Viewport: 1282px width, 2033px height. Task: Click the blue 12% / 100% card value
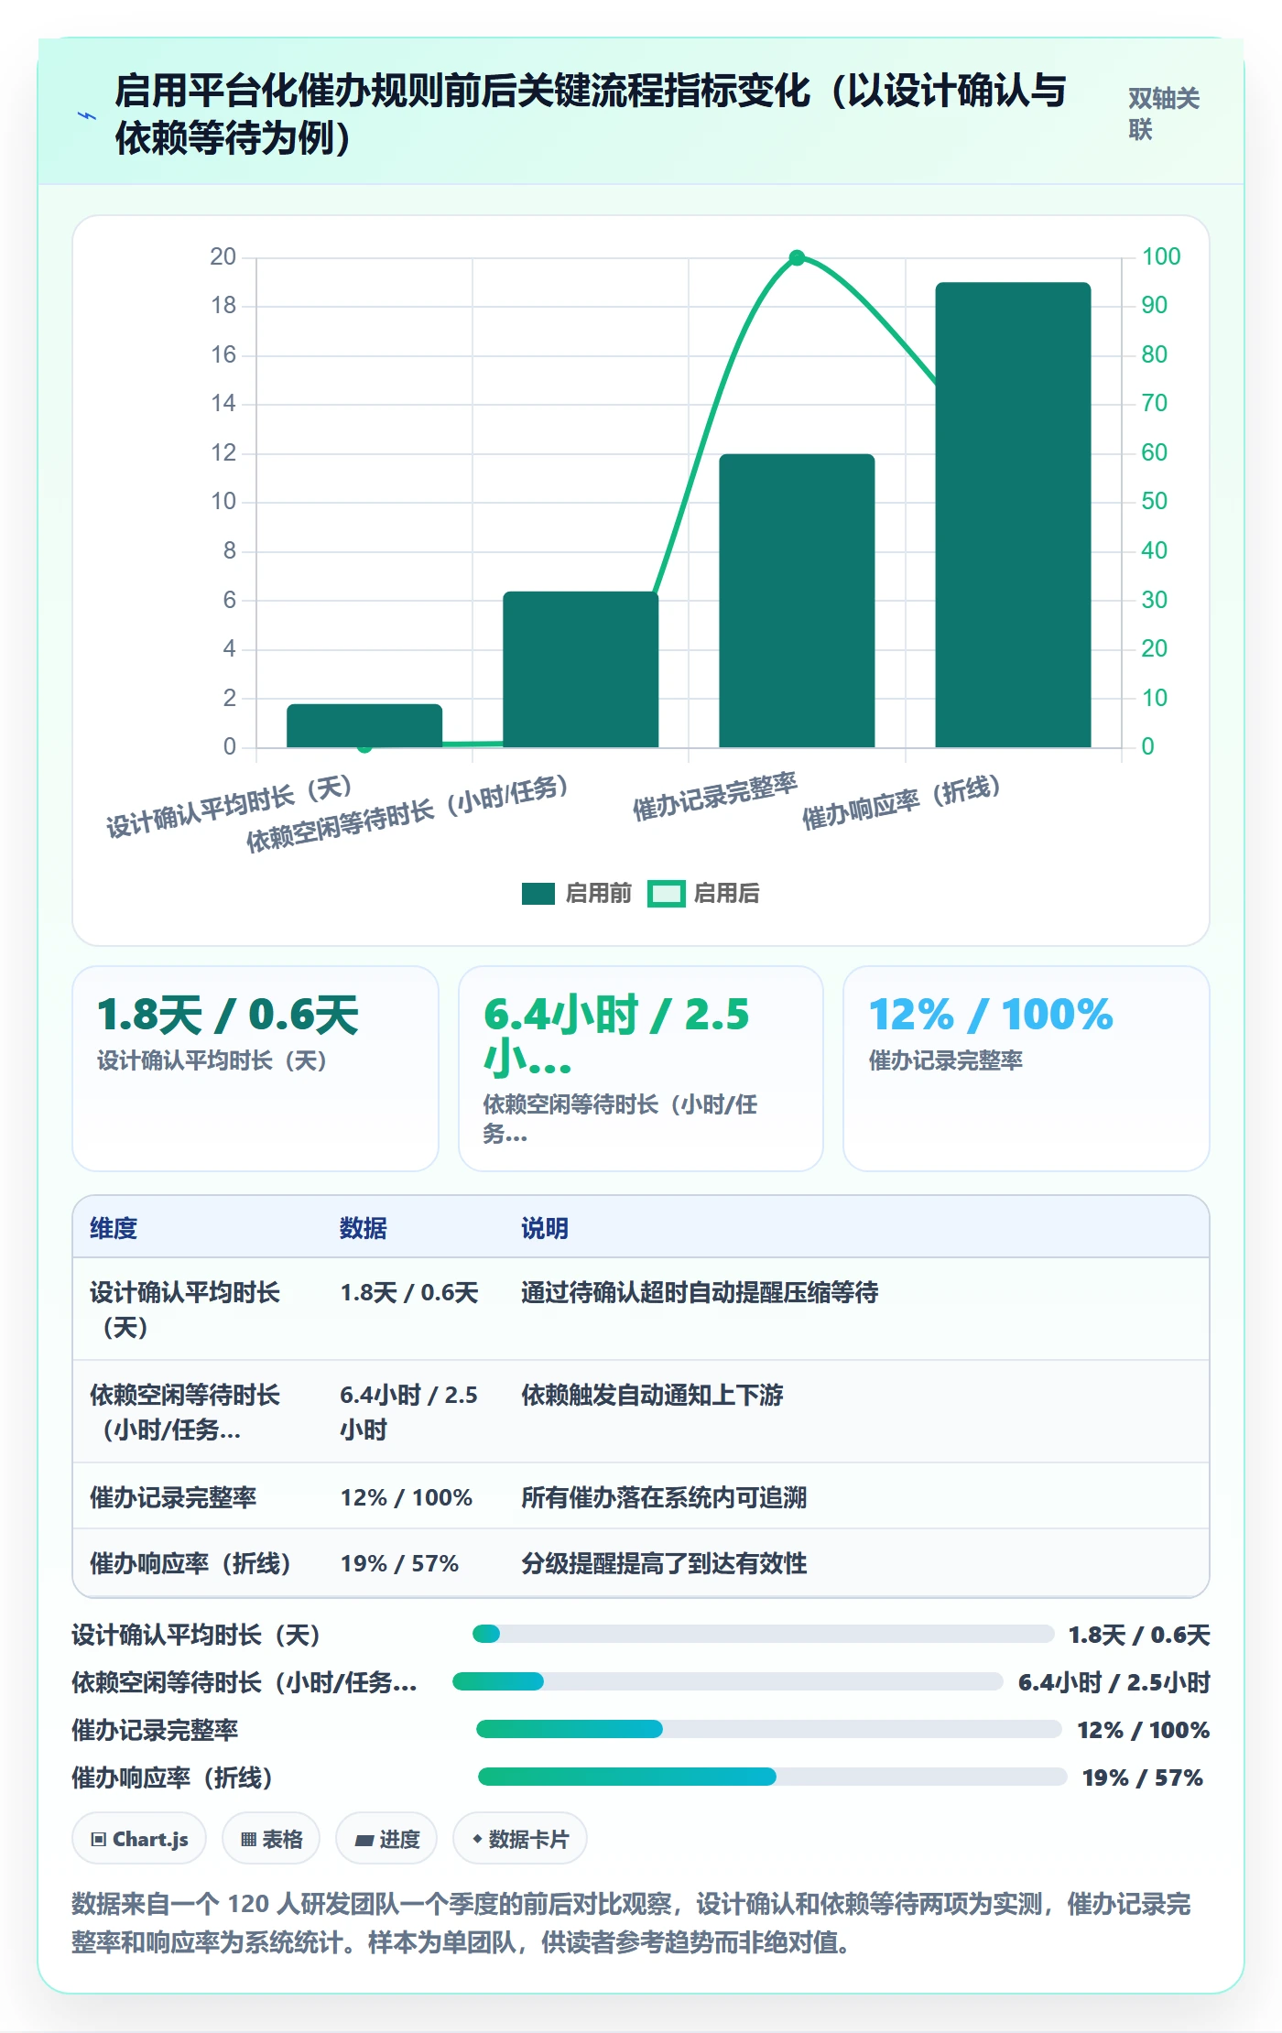(991, 1015)
